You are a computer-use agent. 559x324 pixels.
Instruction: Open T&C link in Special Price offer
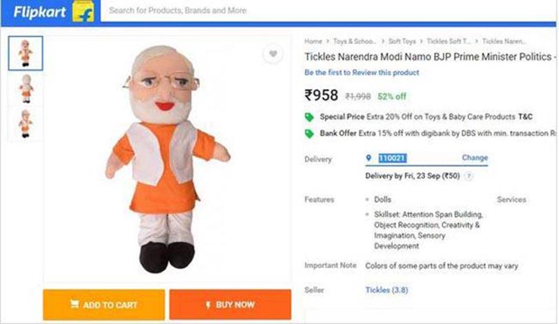tap(525, 117)
